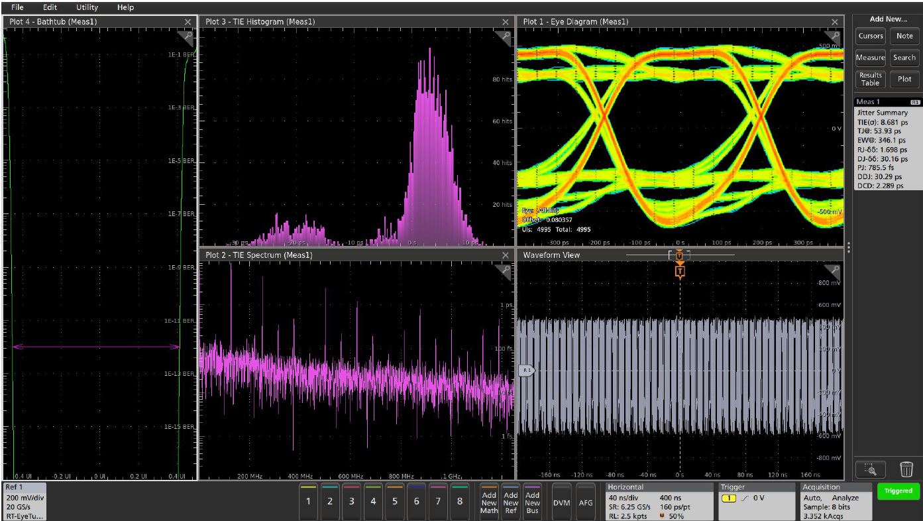Screen dimensions: 923x521
Task: Select the R1 waveform handle on the left edge
Action: (527, 372)
